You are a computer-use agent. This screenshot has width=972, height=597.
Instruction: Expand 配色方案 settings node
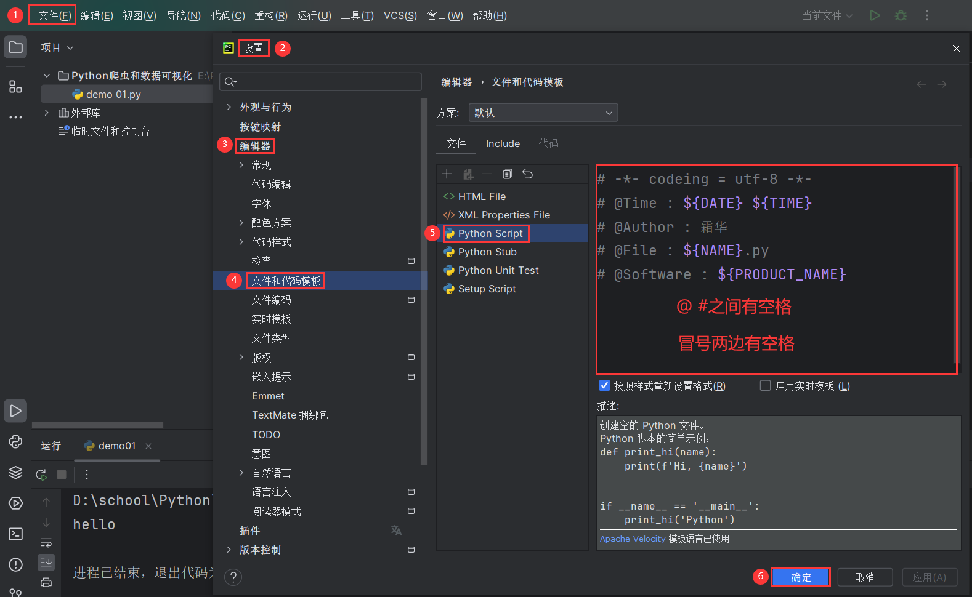241,223
